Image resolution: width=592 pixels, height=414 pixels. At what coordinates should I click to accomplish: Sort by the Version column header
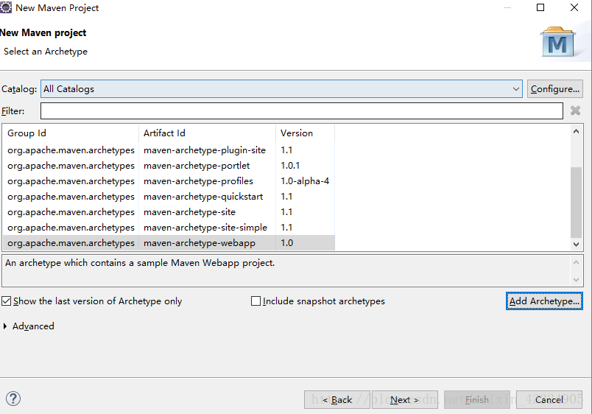[305, 133]
